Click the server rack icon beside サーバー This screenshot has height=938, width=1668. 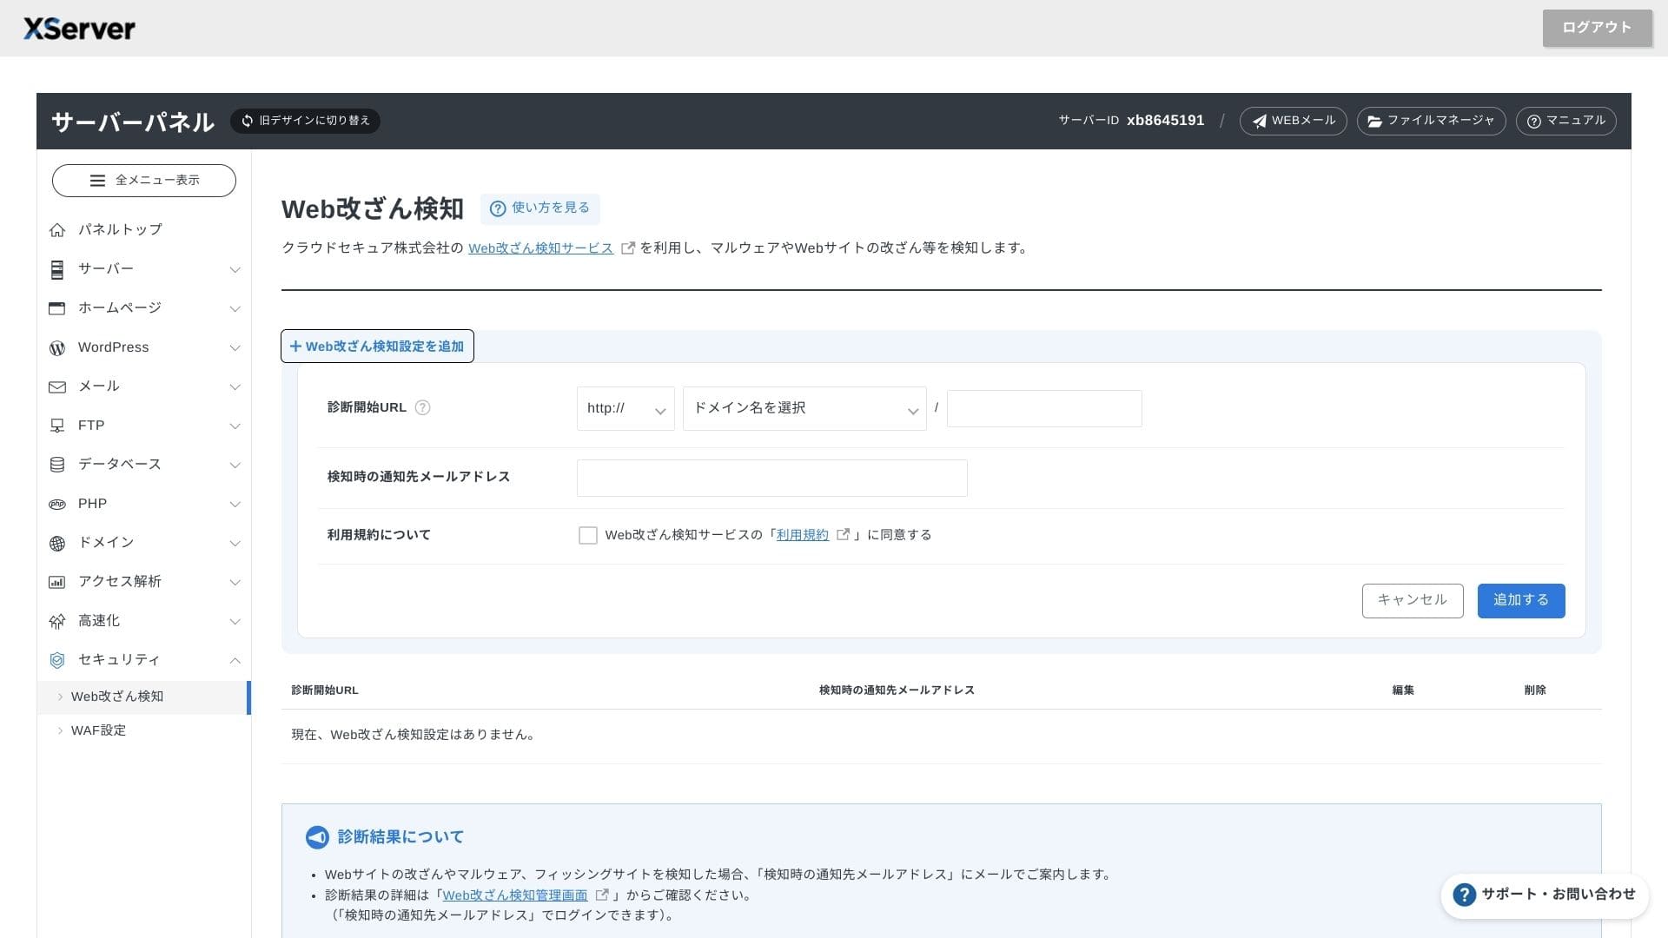click(x=57, y=269)
